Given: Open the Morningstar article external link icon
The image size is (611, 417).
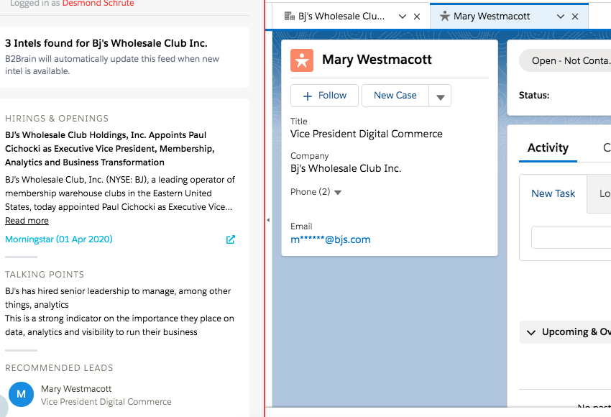Looking at the screenshot, I should coord(231,239).
